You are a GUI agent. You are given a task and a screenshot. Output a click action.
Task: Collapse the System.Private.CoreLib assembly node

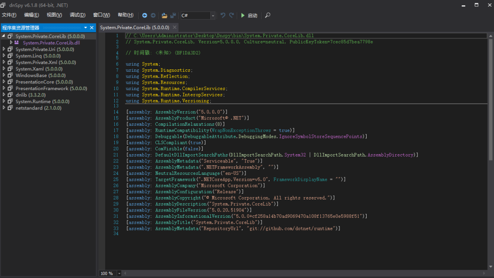[4, 36]
